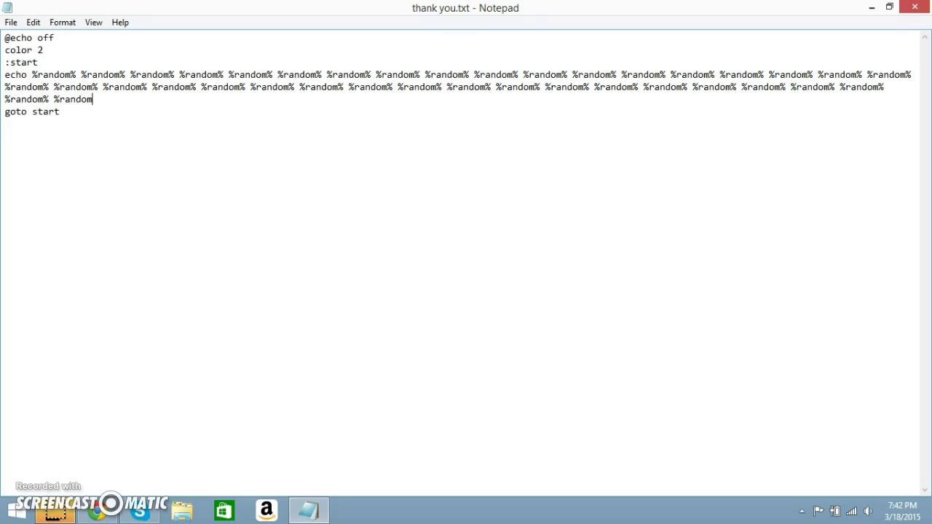Click the 'goto start' line
932x524 pixels.
pyautogui.click(x=32, y=112)
